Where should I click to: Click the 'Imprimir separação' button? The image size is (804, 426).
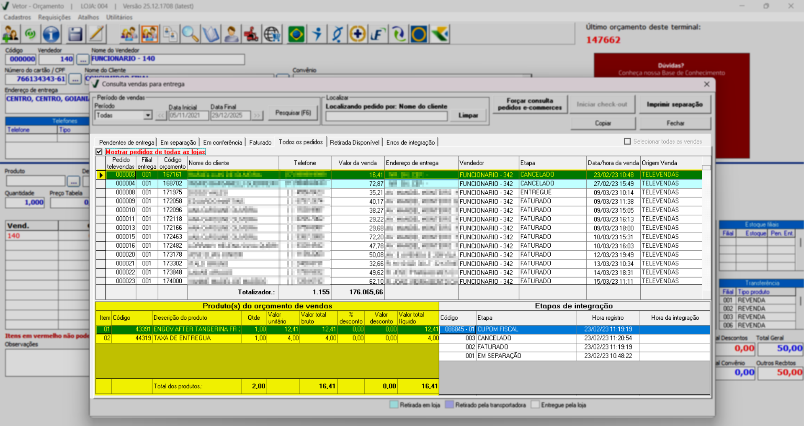point(675,104)
